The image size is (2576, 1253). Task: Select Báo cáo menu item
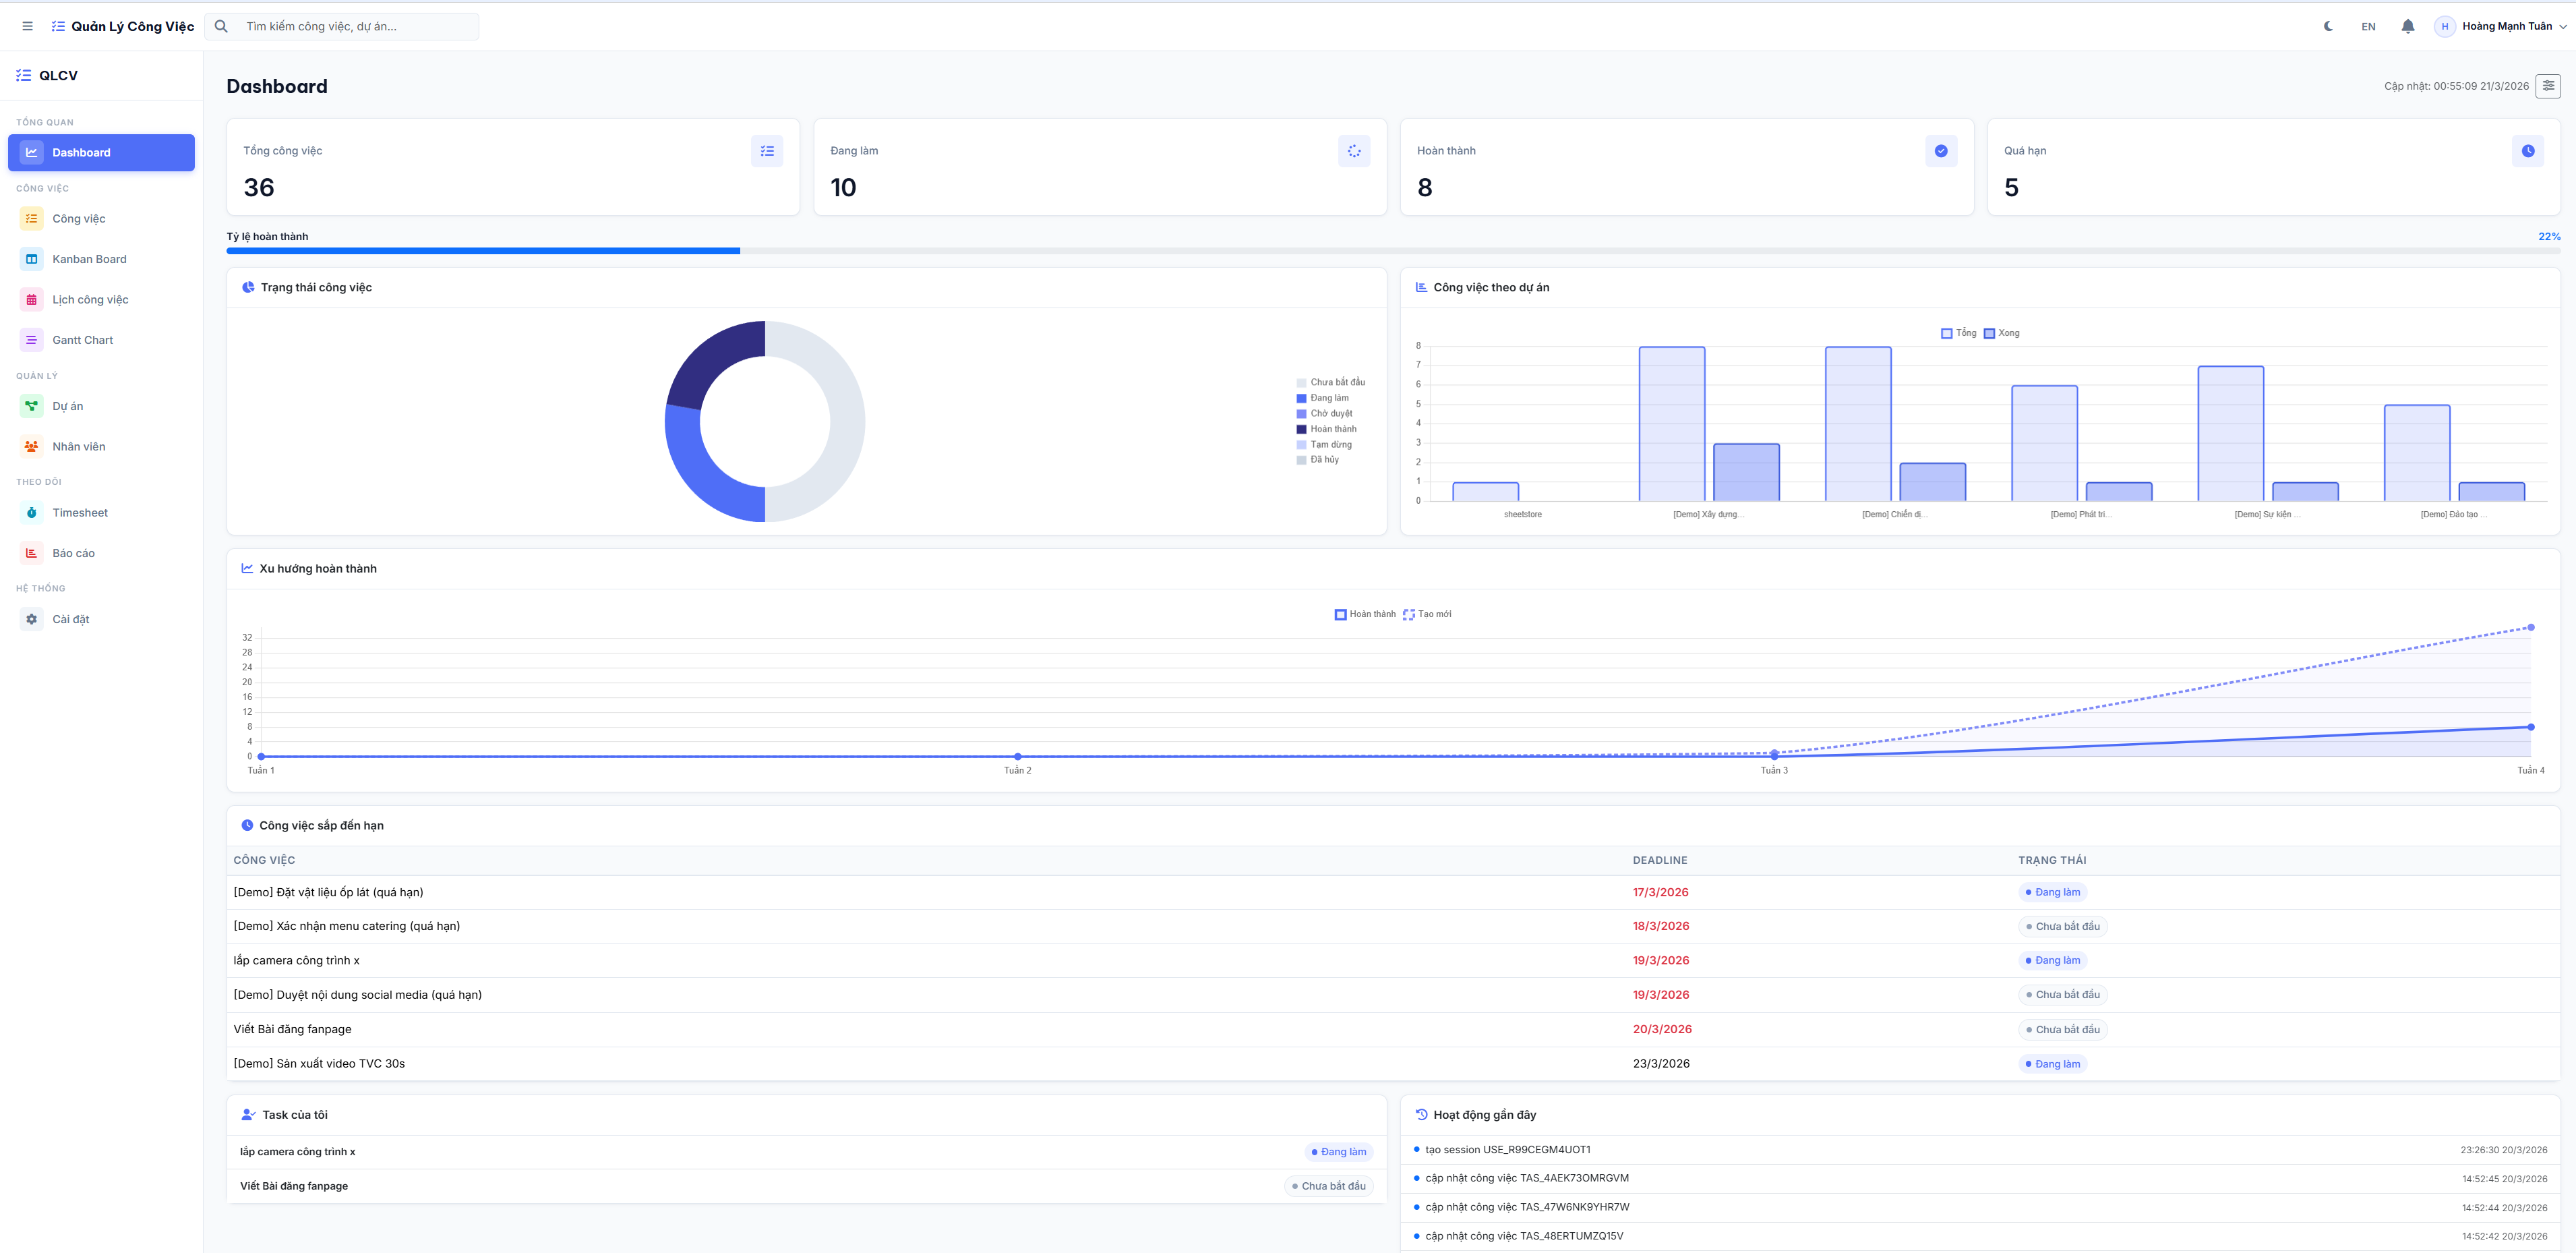(73, 553)
